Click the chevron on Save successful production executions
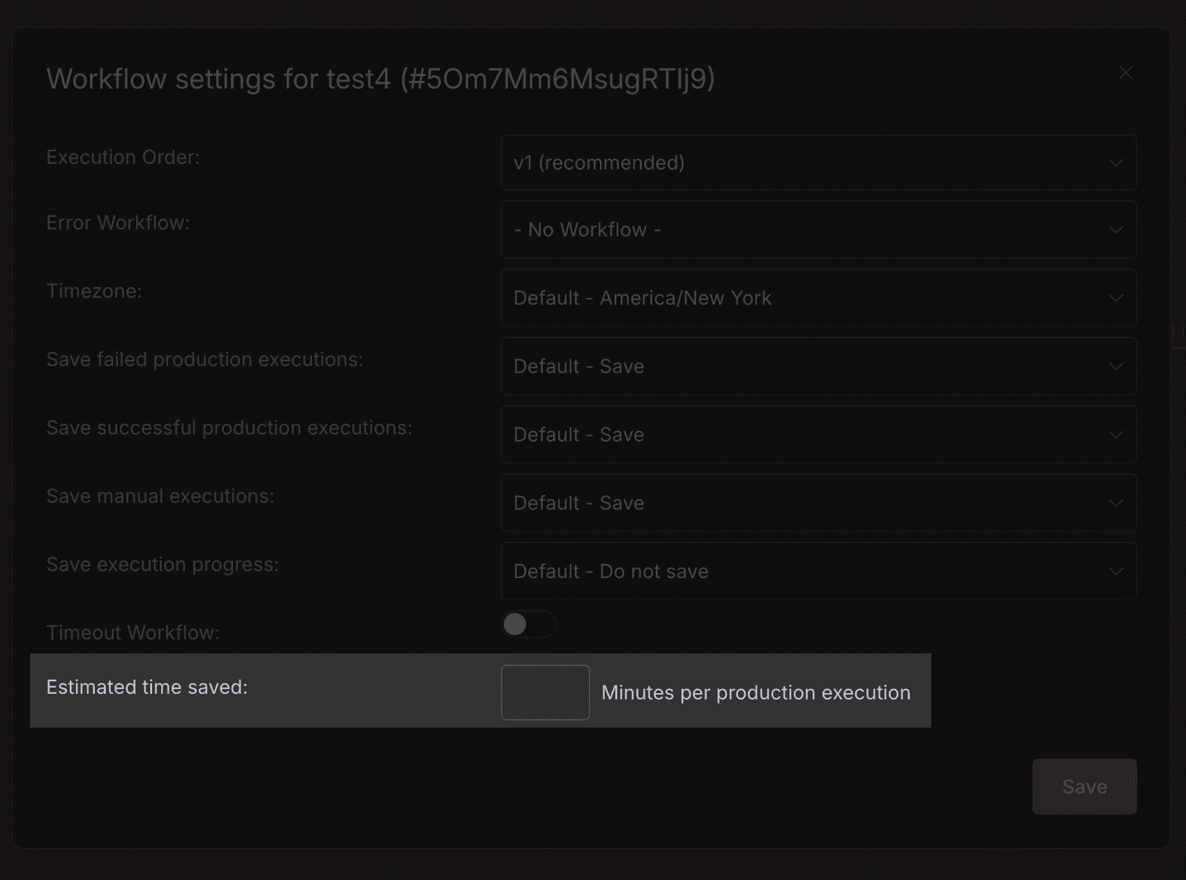This screenshot has width=1186, height=880. pos(1116,434)
